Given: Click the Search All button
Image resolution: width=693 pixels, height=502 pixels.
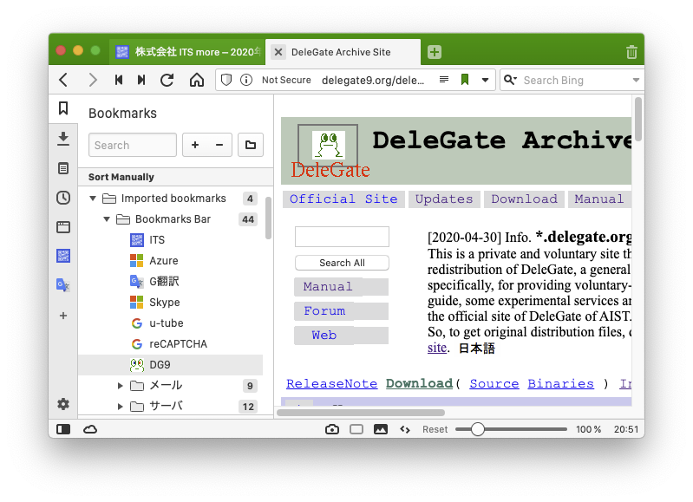Looking at the screenshot, I should click(342, 263).
